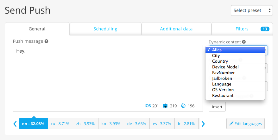The width and height of the screenshot is (278, 140).
Task: Select the de - 3.65% language tab
Action: (x=136, y=124)
